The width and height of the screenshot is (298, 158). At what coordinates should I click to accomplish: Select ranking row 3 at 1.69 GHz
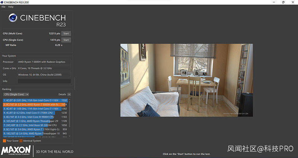pos(35,108)
